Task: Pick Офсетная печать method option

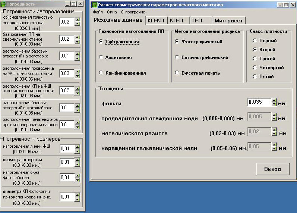Action: [177, 73]
